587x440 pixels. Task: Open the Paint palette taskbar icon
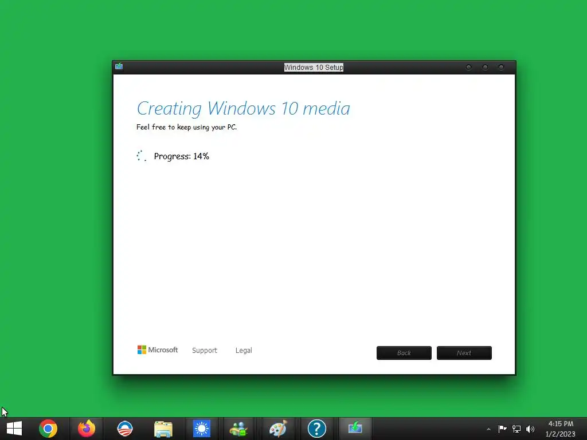[x=278, y=429]
